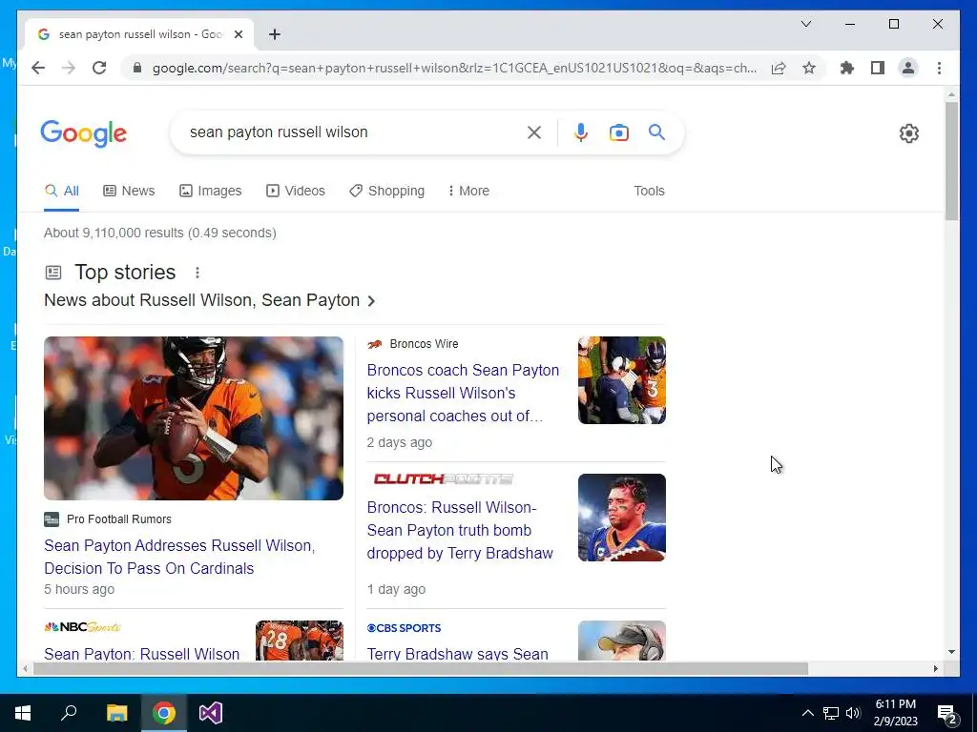The image size is (977, 732).
Task: Search by image with camera icon
Action: [618, 132]
